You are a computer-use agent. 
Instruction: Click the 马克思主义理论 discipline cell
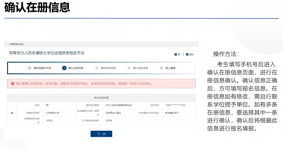click(x=113, y=113)
